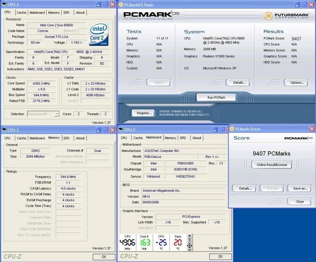The width and height of the screenshot is (316, 262).
Task: Click Details... in PCMark Score dialog
Action: (x=245, y=189)
